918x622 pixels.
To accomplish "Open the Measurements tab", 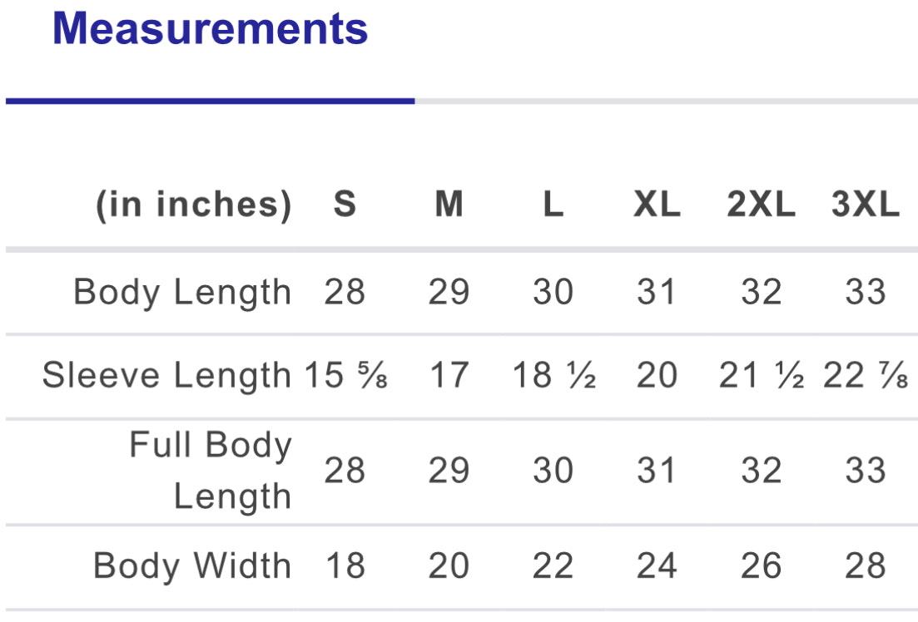I will (x=210, y=29).
